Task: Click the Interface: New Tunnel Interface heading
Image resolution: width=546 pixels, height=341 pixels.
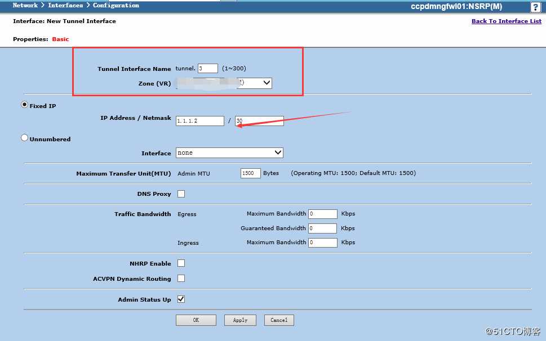Action: pos(64,21)
